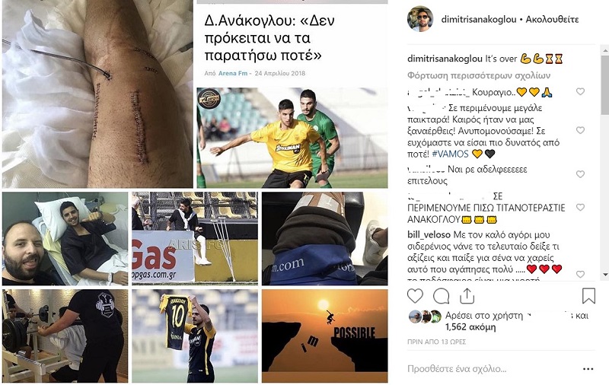Open the #VAMOS hashtag link
The height and width of the screenshot is (385, 609).
(450, 154)
